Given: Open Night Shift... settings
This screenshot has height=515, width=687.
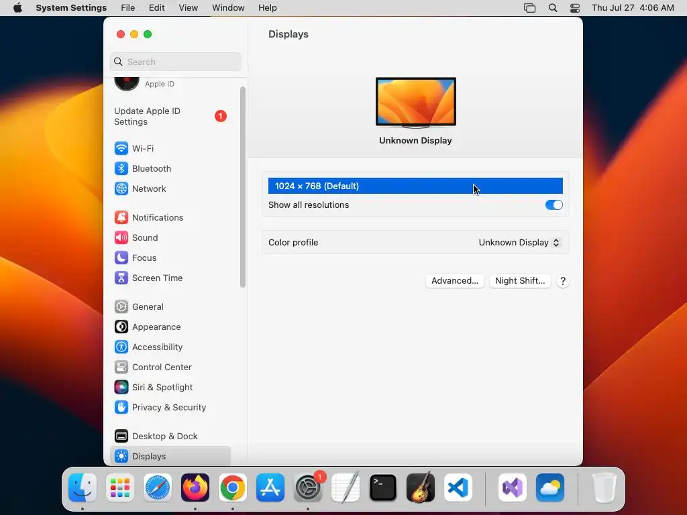Looking at the screenshot, I should 520,281.
